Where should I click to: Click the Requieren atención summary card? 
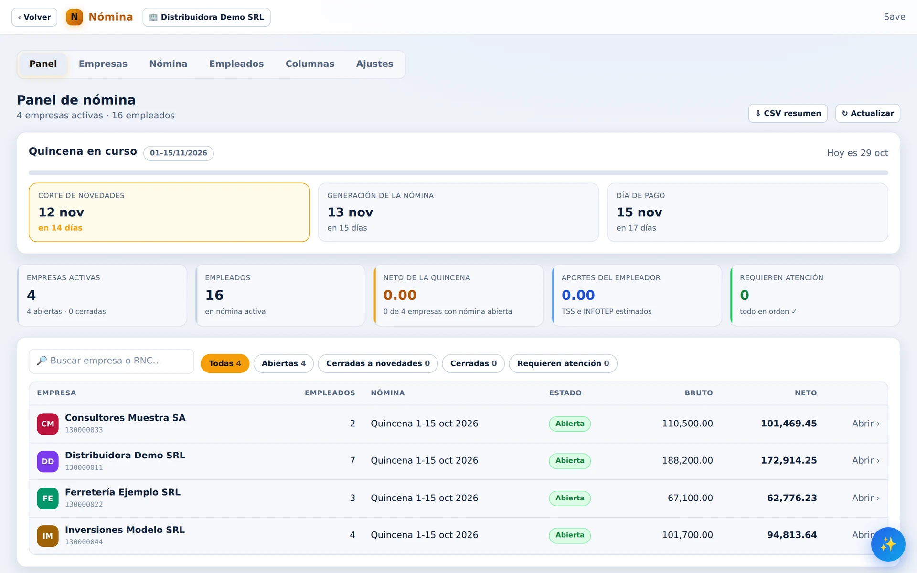815,296
